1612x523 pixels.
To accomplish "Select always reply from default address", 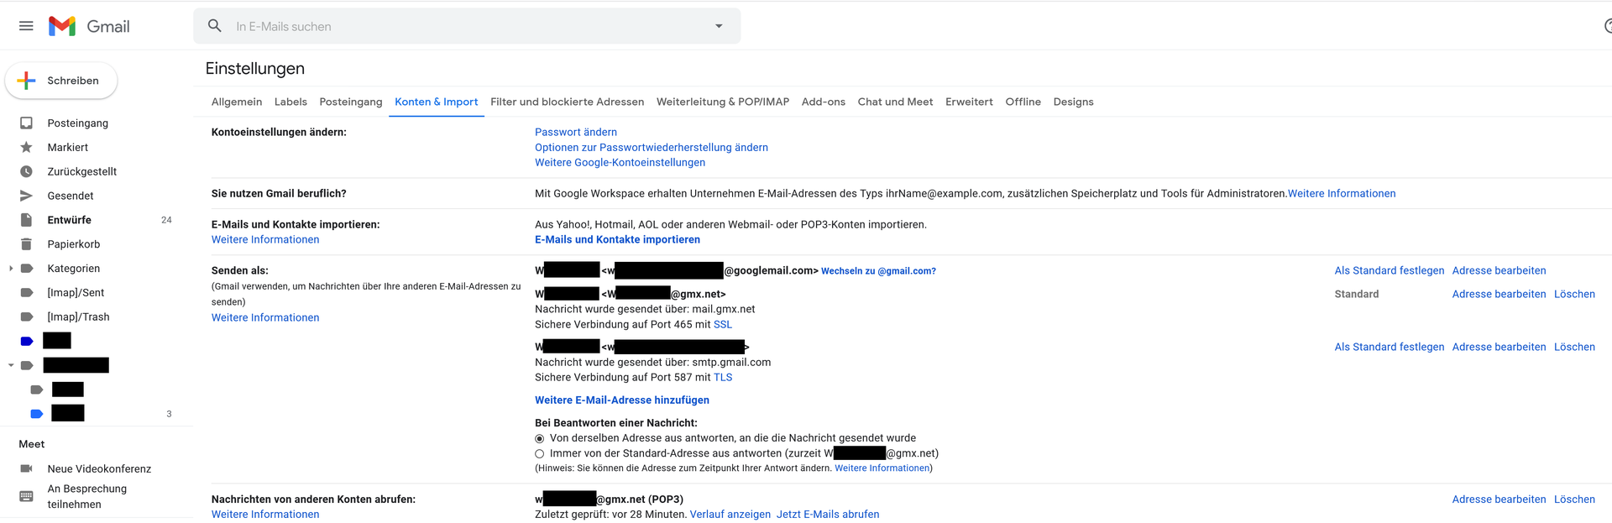I will 540,454.
